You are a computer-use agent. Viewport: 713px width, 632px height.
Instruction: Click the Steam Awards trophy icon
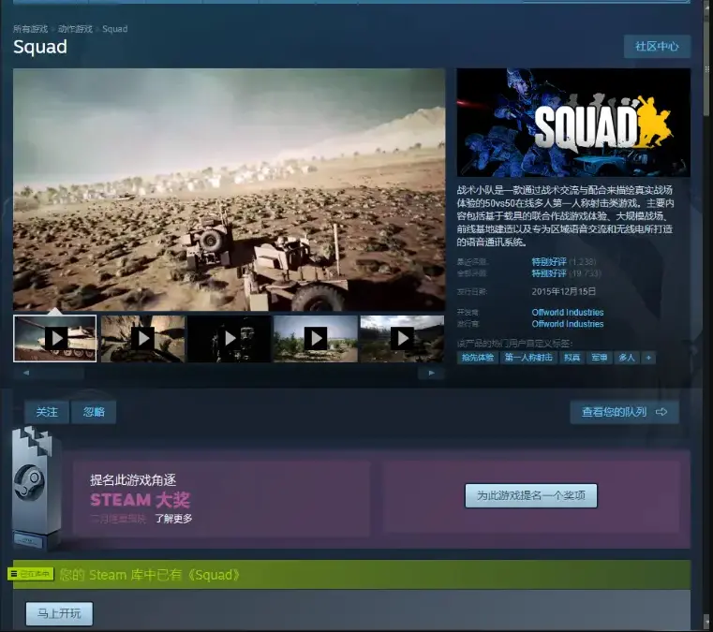point(36,489)
